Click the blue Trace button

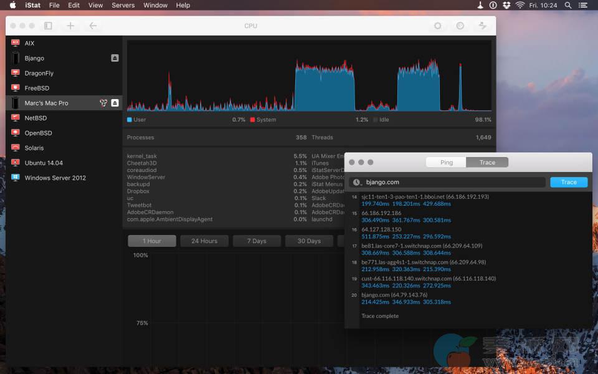coord(568,182)
